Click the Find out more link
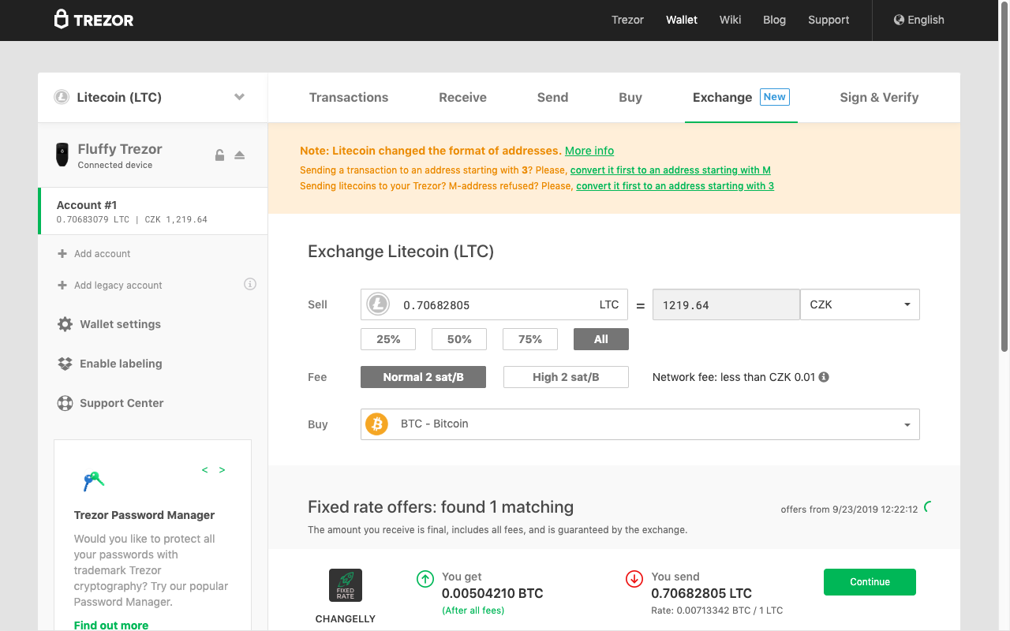The width and height of the screenshot is (1010, 631). (x=111, y=625)
